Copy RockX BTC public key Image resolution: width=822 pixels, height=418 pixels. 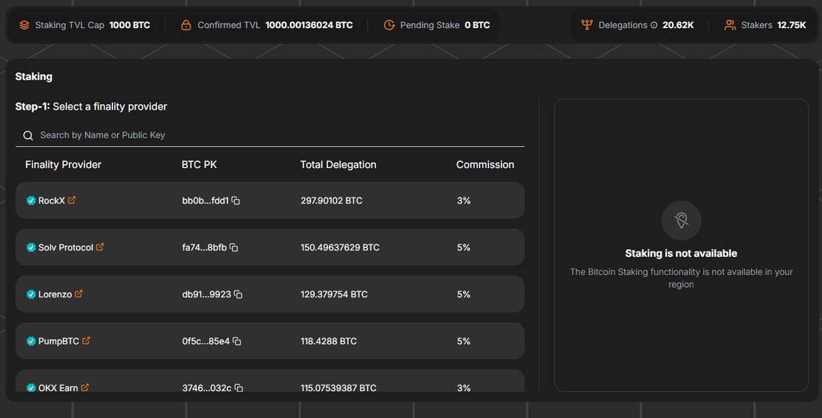coord(236,201)
